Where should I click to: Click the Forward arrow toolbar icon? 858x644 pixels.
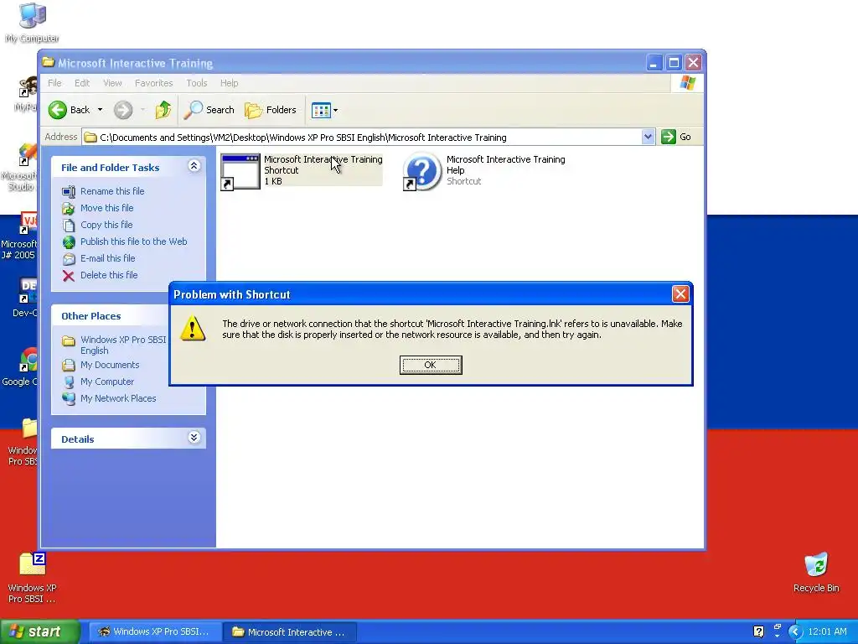point(123,110)
